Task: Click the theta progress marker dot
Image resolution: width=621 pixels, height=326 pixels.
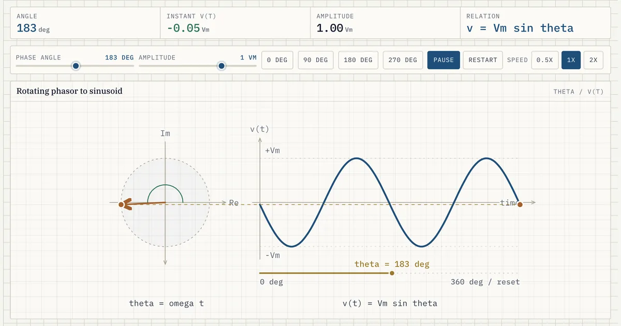Action: [392, 273]
